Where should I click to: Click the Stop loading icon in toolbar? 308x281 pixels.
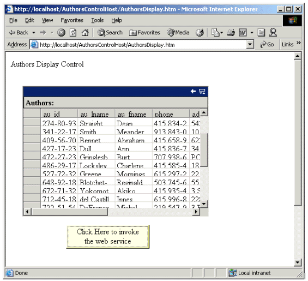61,32
